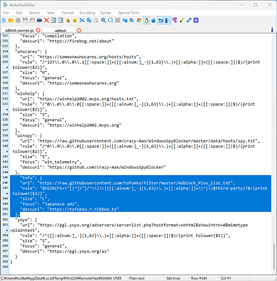This screenshot has width=277, height=281.
Task: Click the "focus": "win_telemetry" line
Action: [51, 162]
